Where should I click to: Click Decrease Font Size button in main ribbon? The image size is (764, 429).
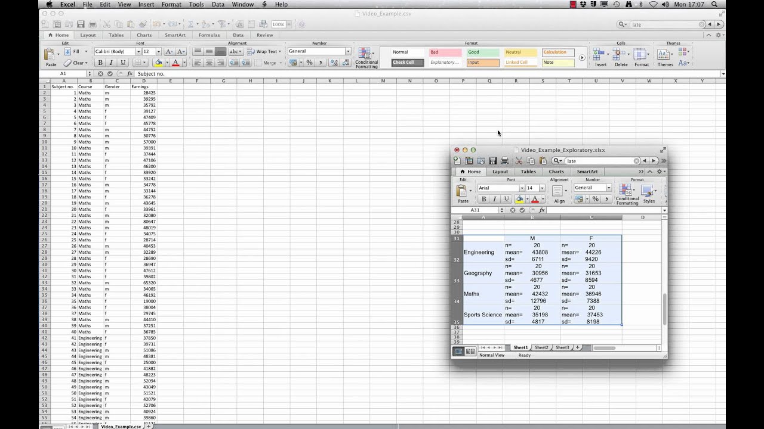coord(180,52)
